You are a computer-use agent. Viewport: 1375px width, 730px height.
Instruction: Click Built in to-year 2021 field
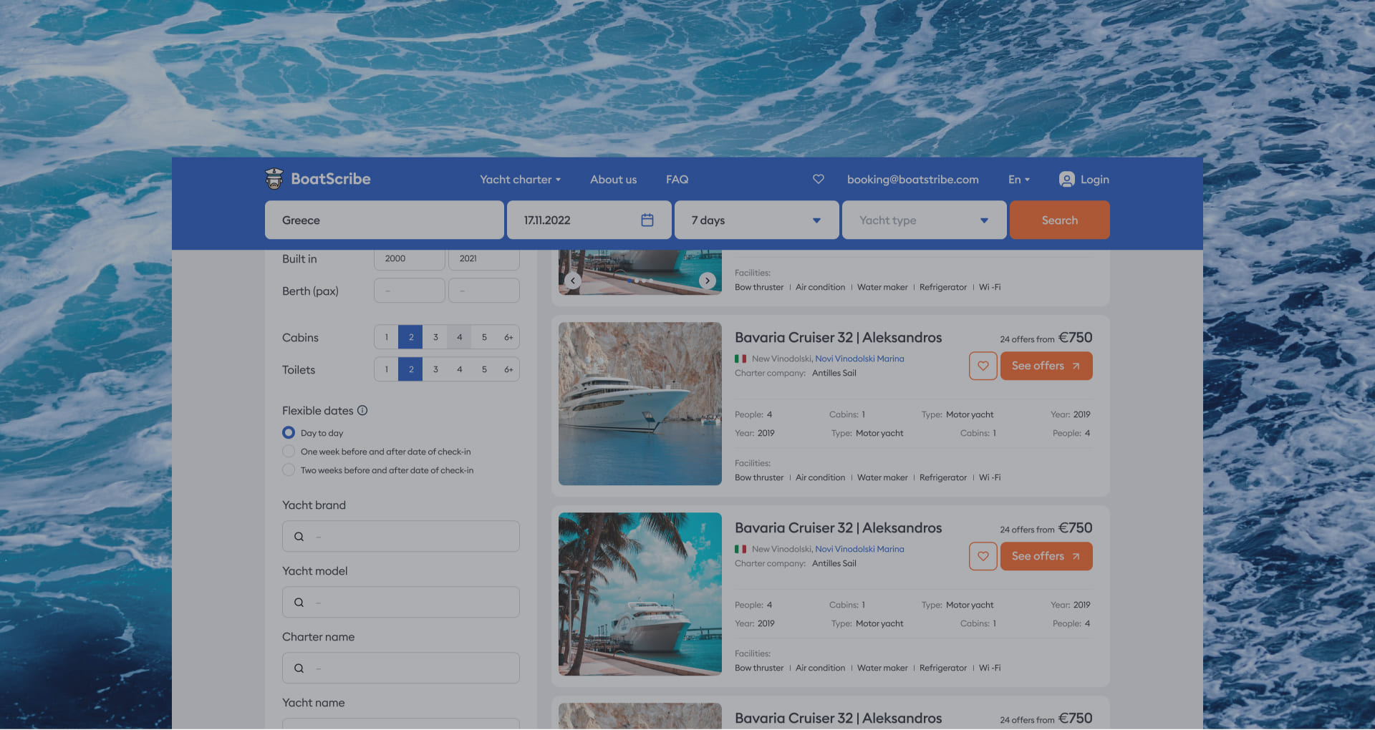484,259
